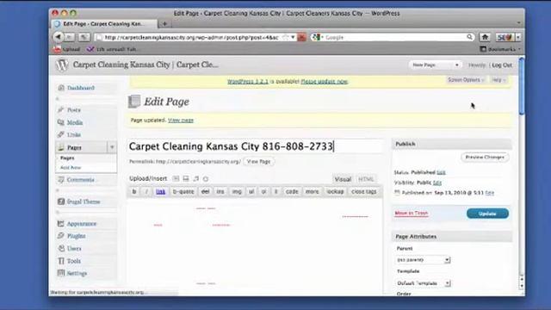Click the red stop loading button
The image size is (551, 310).
(301, 37)
